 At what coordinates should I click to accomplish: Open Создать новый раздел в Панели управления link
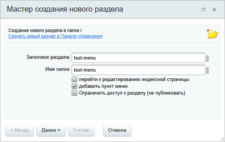coord(55,36)
